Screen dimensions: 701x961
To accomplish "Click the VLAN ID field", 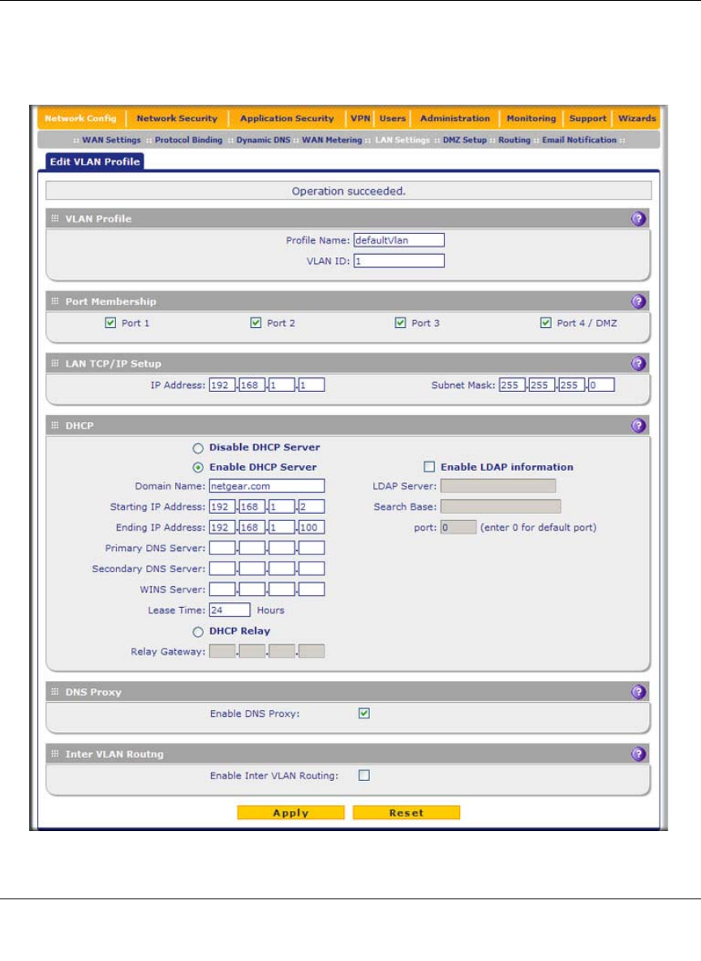I will [399, 261].
